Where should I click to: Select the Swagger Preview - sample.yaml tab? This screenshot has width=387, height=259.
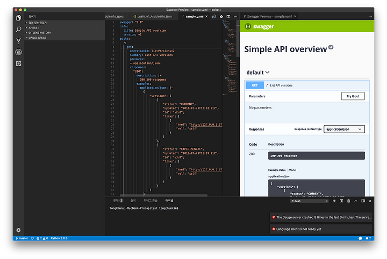269,17
